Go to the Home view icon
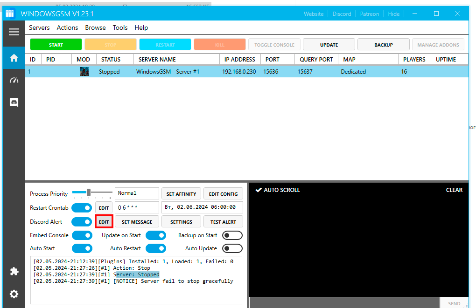 point(14,58)
